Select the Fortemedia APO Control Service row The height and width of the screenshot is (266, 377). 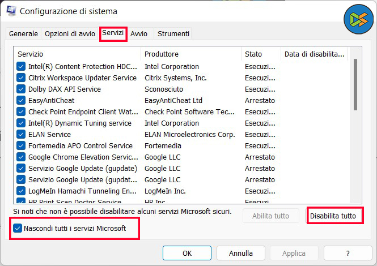[80, 145]
